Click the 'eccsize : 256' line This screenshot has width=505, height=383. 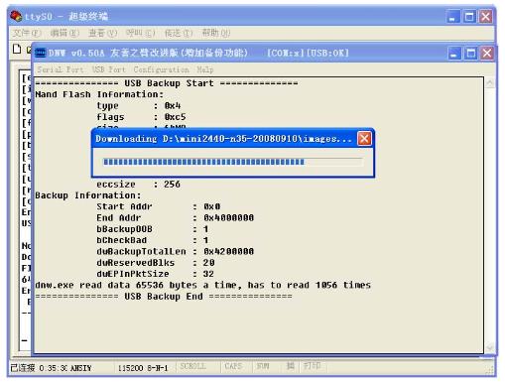coord(138,185)
